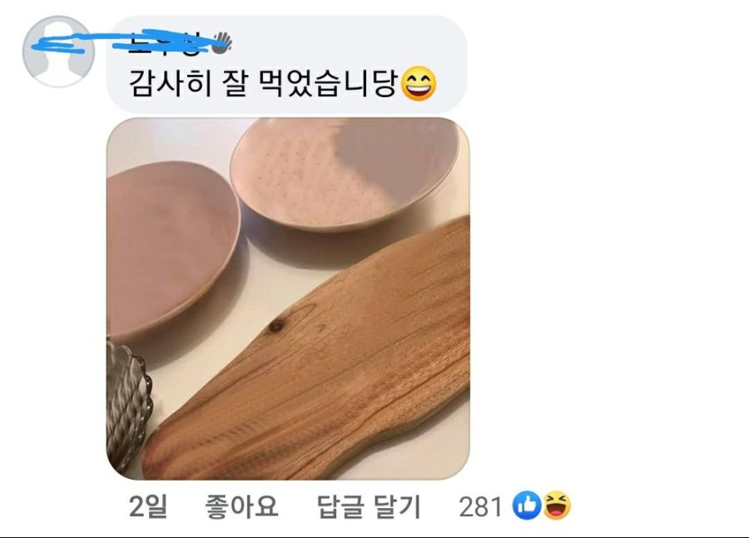Click the dark knot on wooden board
Image resolution: width=749 pixels, height=538 pixels.
(x=275, y=327)
